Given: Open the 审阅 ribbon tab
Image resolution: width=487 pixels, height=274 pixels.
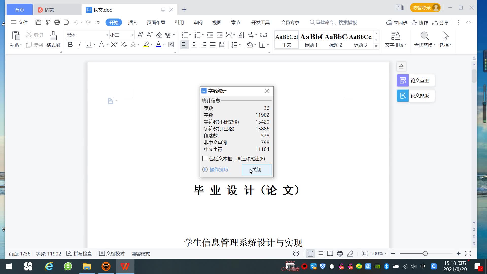Looking at the screenshot, I should [x=198, y=23].
